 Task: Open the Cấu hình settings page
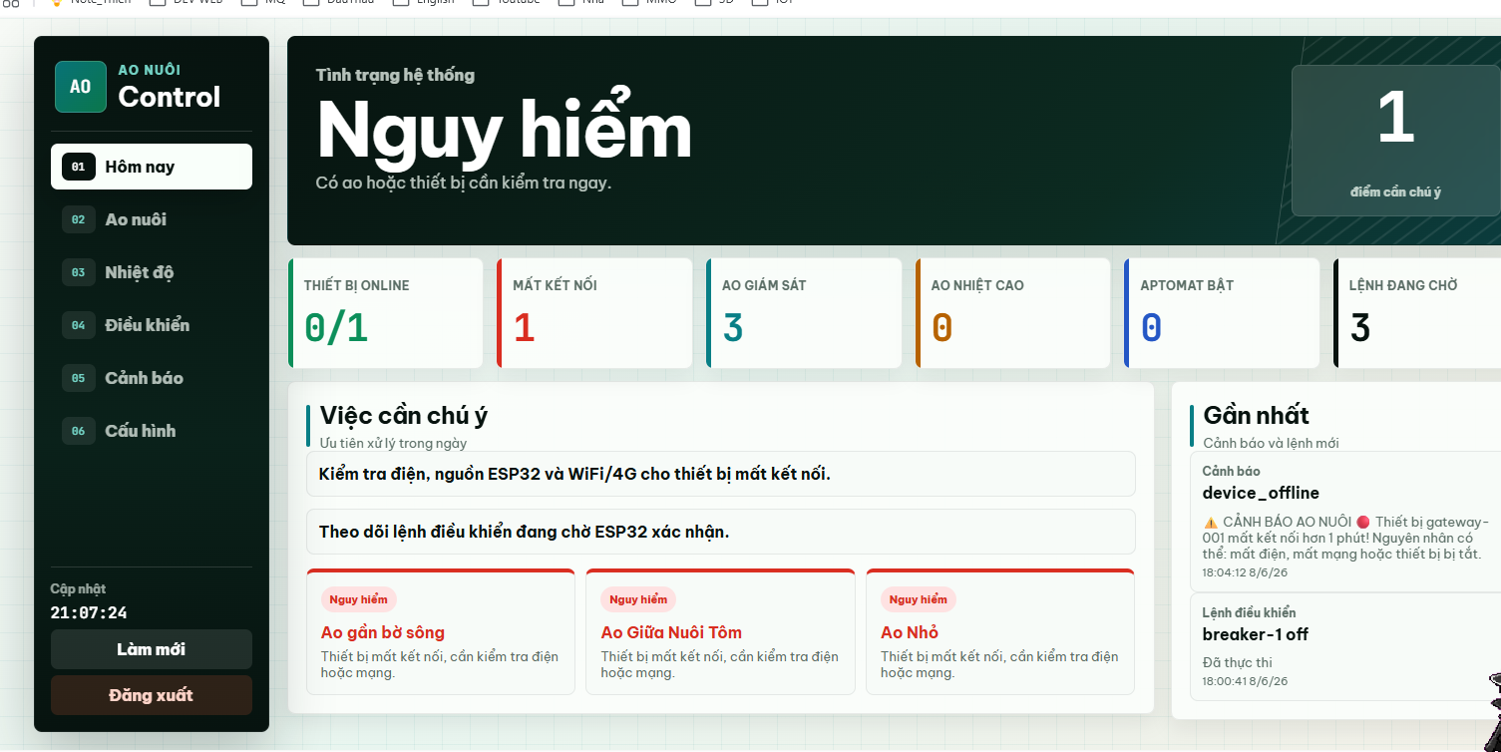coord(152,431)
